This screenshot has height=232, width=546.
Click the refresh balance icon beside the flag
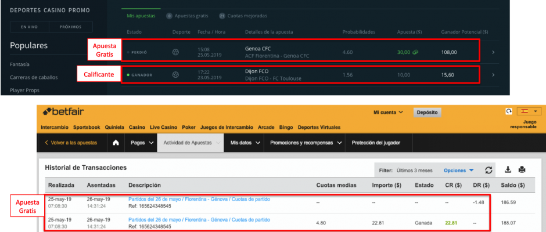pyautogui.click(x=509, y=111)
